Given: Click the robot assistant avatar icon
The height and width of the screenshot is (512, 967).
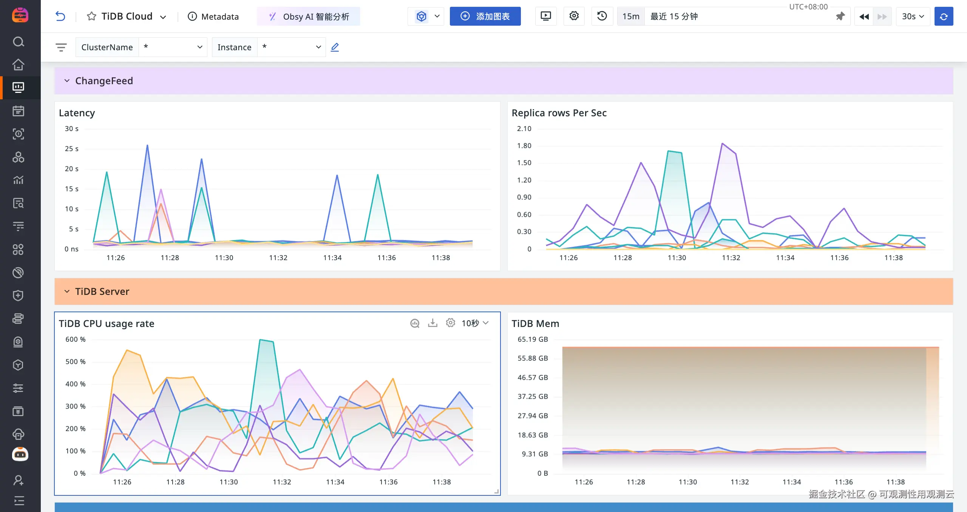Looking at the screenshot, I should coord(20,454).
